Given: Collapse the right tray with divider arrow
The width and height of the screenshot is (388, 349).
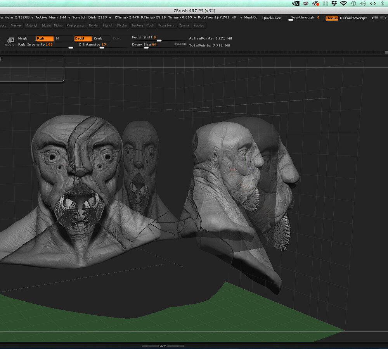Looking at the screenshot, I should point(383,18).
